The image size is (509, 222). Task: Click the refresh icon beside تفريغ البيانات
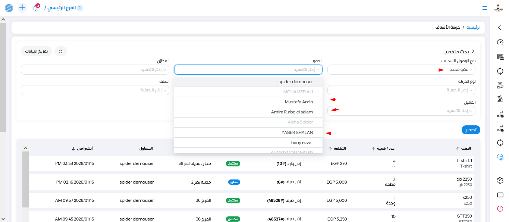[x=60, y=51]
